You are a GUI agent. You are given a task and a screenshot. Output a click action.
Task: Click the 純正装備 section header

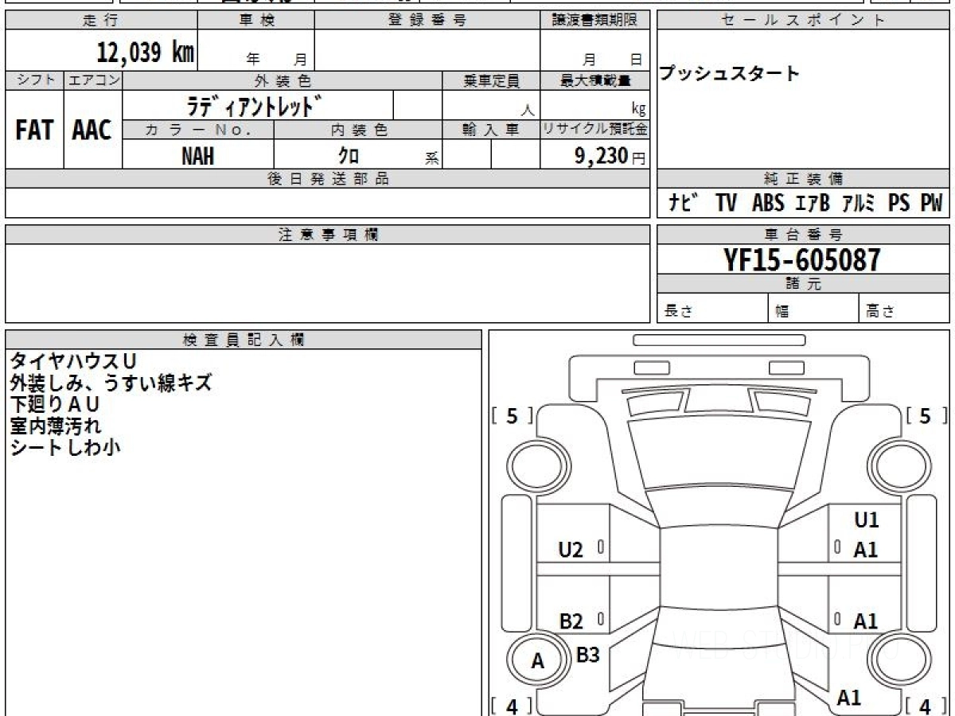[x=803, y=179]
